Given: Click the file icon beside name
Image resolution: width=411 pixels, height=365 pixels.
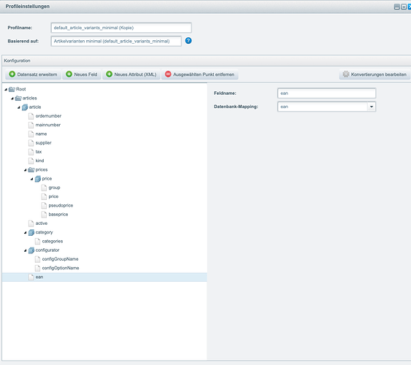Looking at the screenshot, I should click(31, 134).
